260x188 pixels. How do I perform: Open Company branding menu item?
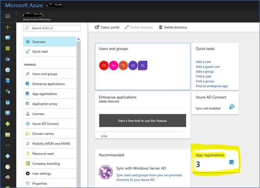(50, 163)
